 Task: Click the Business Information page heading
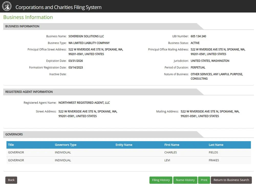coord(28,17)
